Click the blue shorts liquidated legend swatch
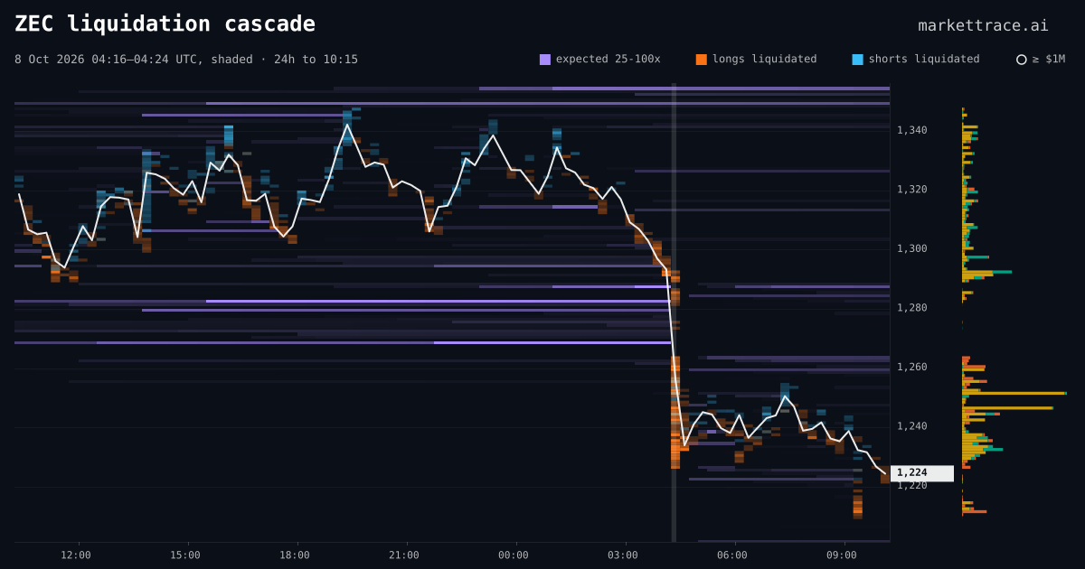This screenshot has width=1085, height=569. (x=857, y=60)
